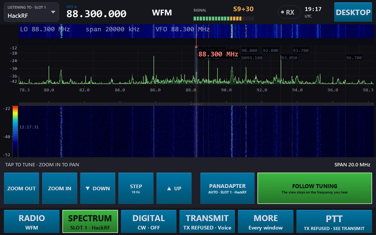Switch to the RADIO tab
The image size is (376, 235).
32,221
